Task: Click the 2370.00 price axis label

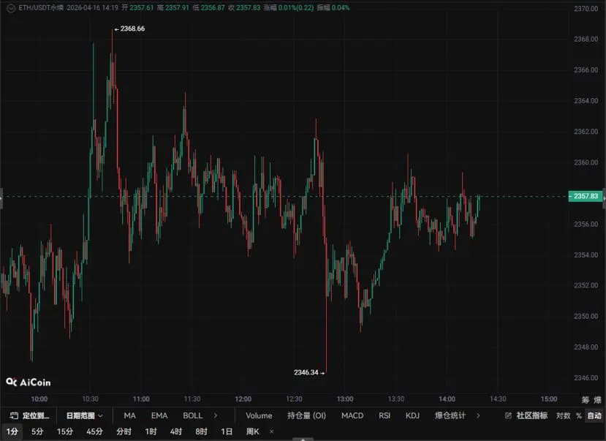Action: 586,9
